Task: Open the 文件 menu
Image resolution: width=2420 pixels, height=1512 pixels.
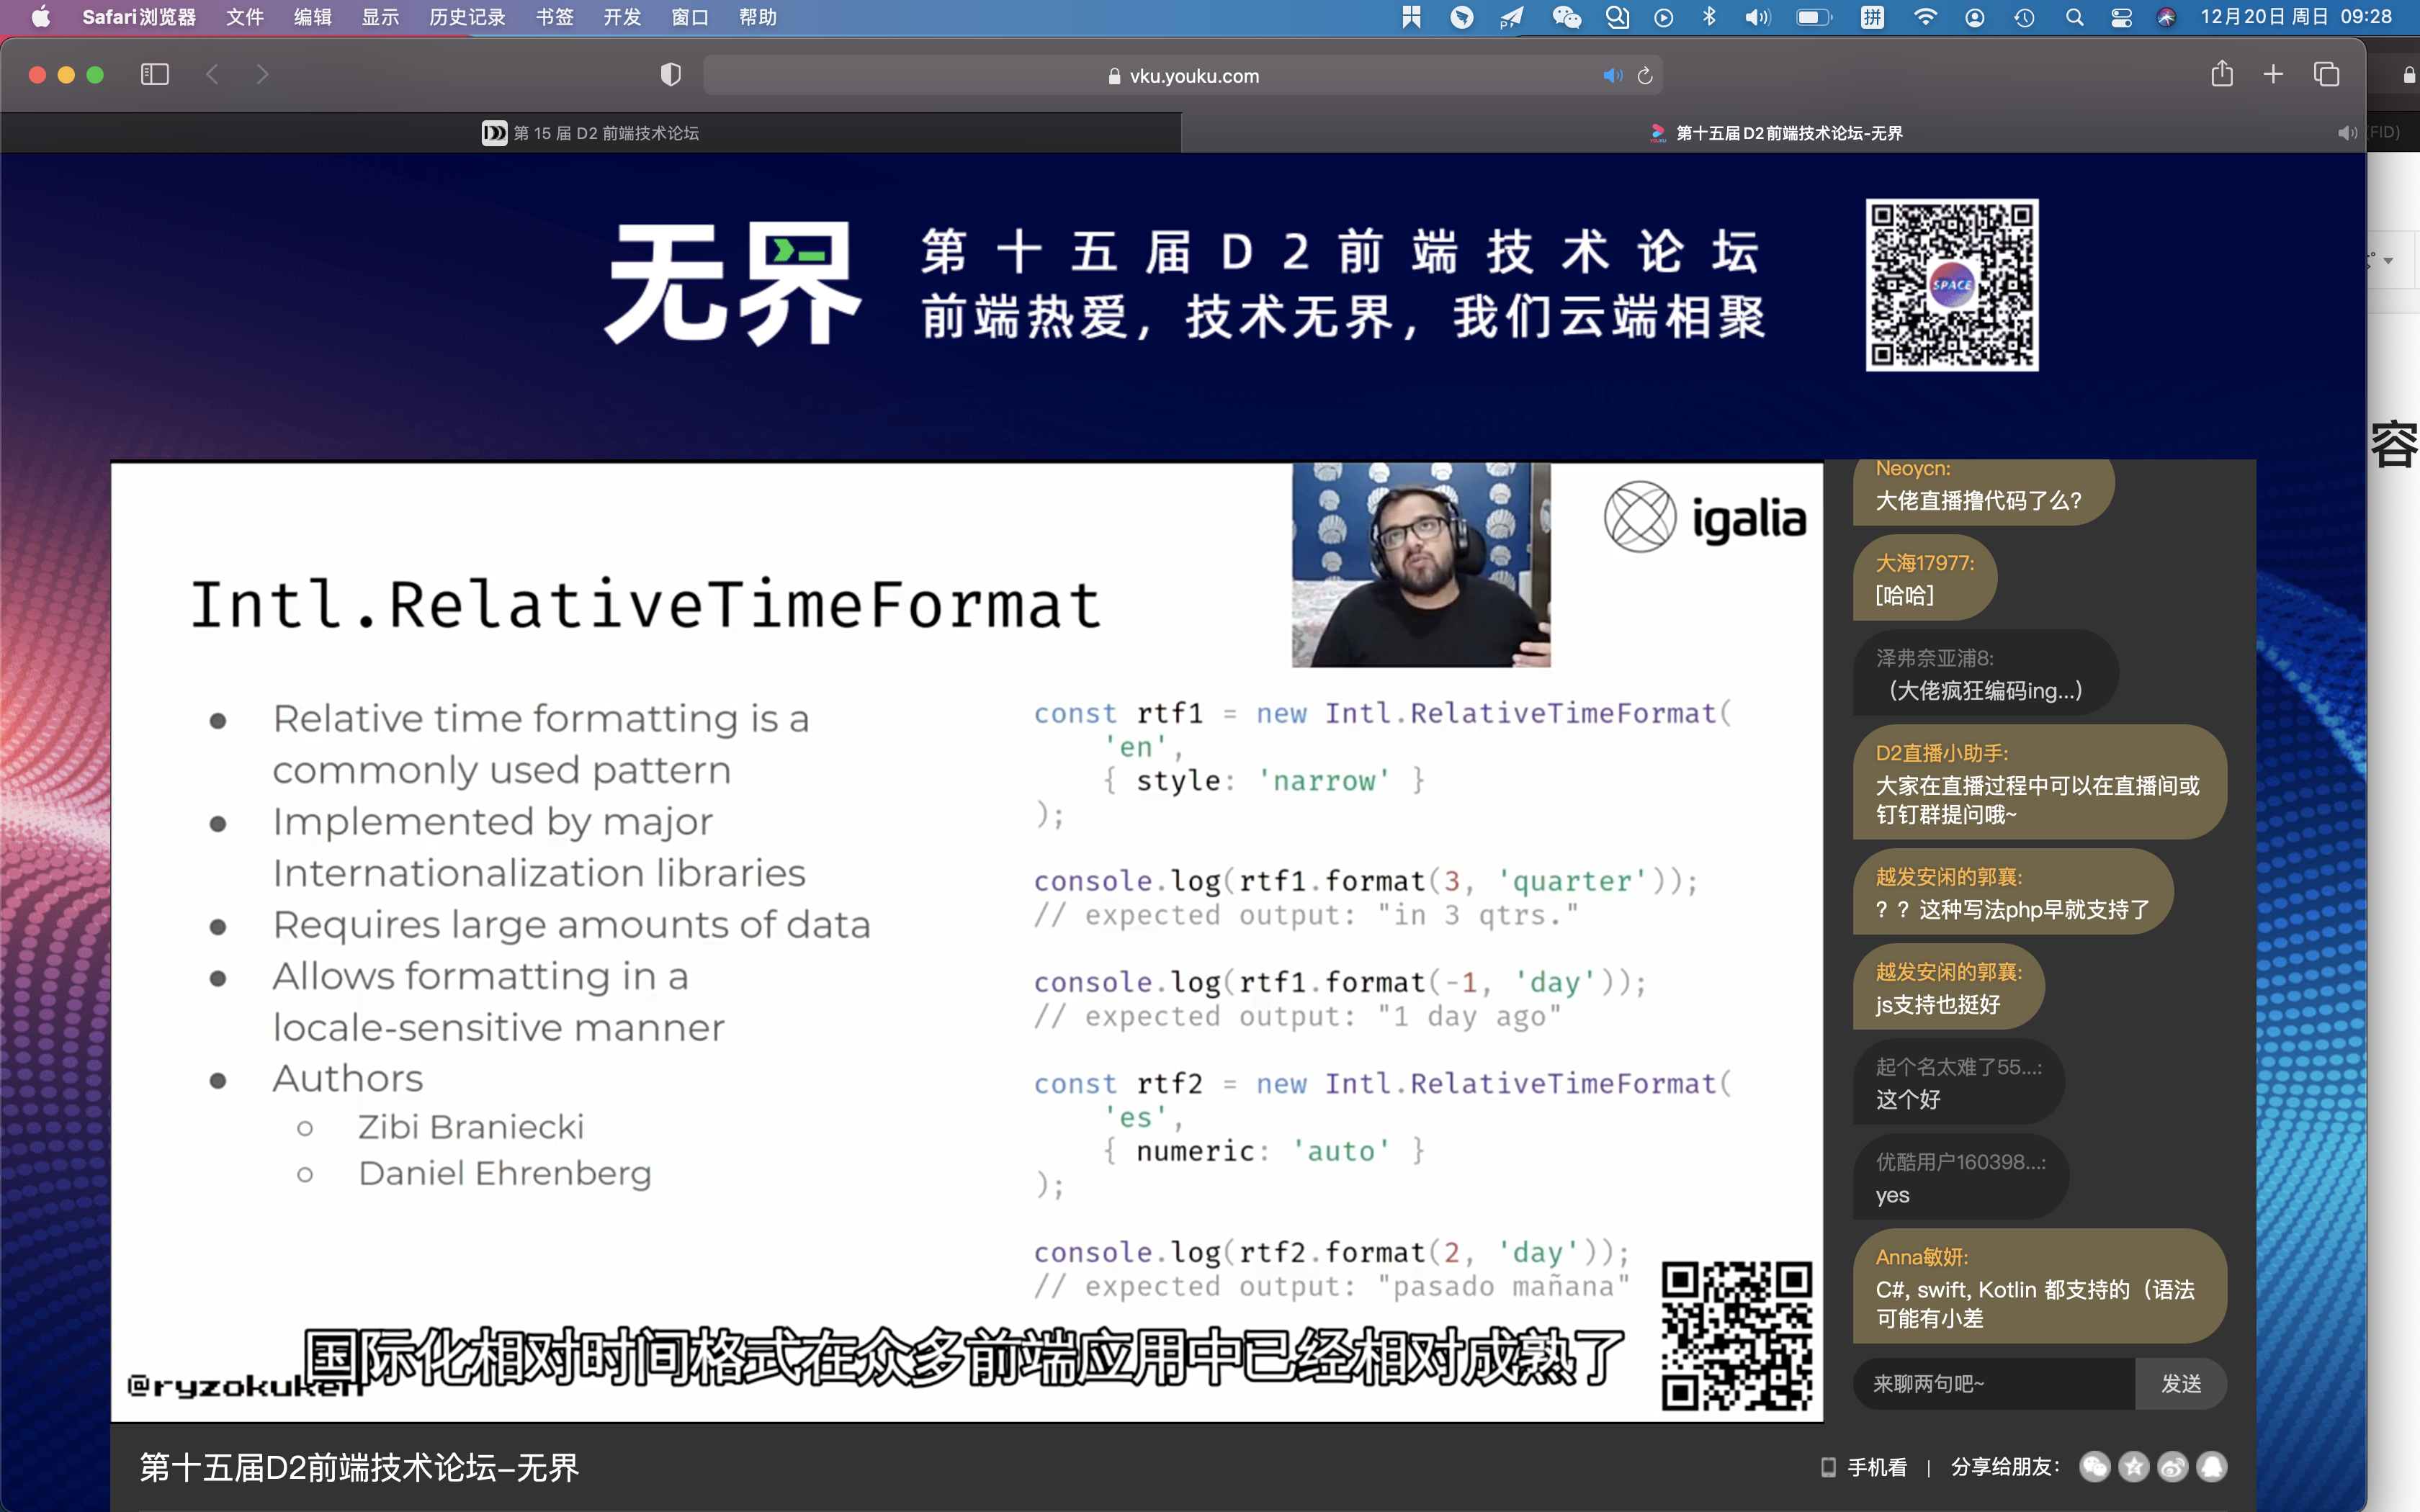Action: coord(245,17)
